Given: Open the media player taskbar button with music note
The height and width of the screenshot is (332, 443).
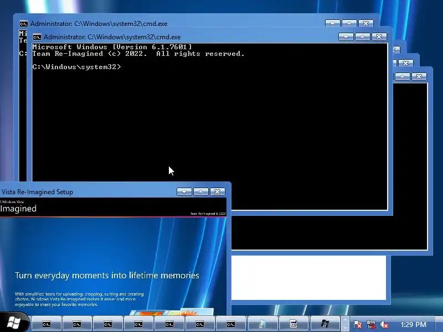Looking at the screenshot, I should click(262, 324).
